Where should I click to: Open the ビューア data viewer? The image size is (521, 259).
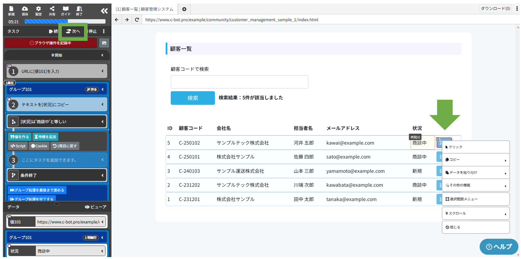[95, 207]
